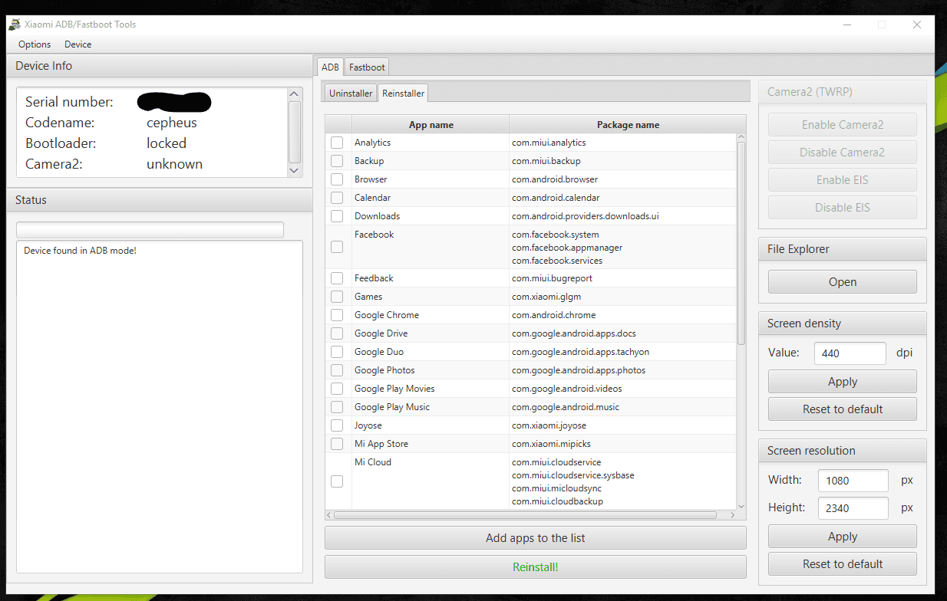Tick the Backup app checkbox
Image resolution: width=947 pixels, height=601 pixels.
pyautogui.click(x=337, y=161)
